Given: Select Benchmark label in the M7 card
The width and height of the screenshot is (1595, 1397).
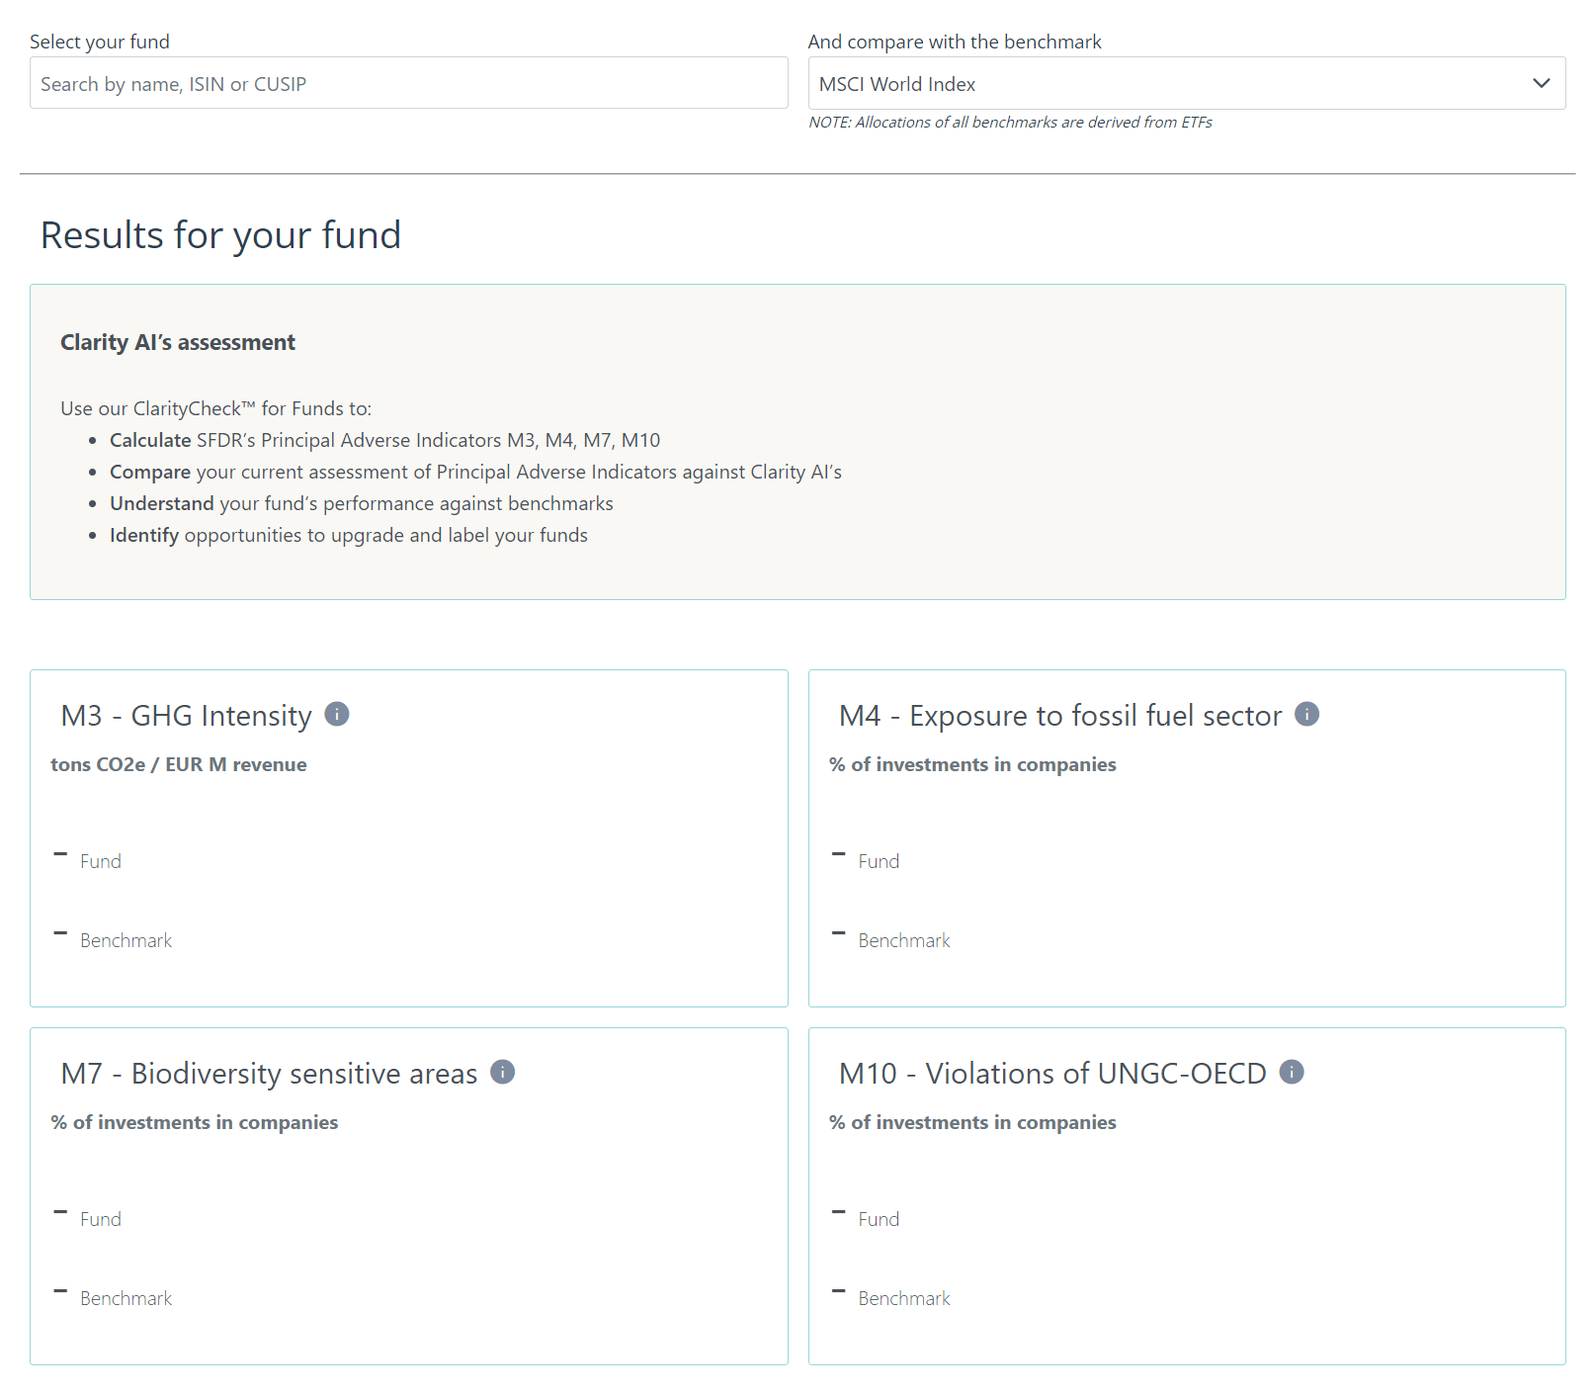Looking at the screenshot, I should pyautogui.click(x=126, y=1298).
